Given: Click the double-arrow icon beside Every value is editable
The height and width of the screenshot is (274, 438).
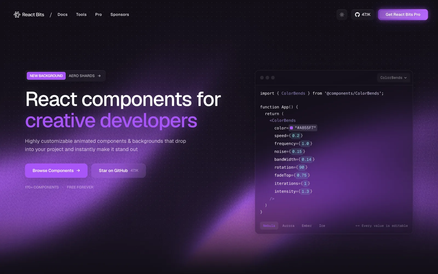Looking at the screenshot, I should 358,226.
